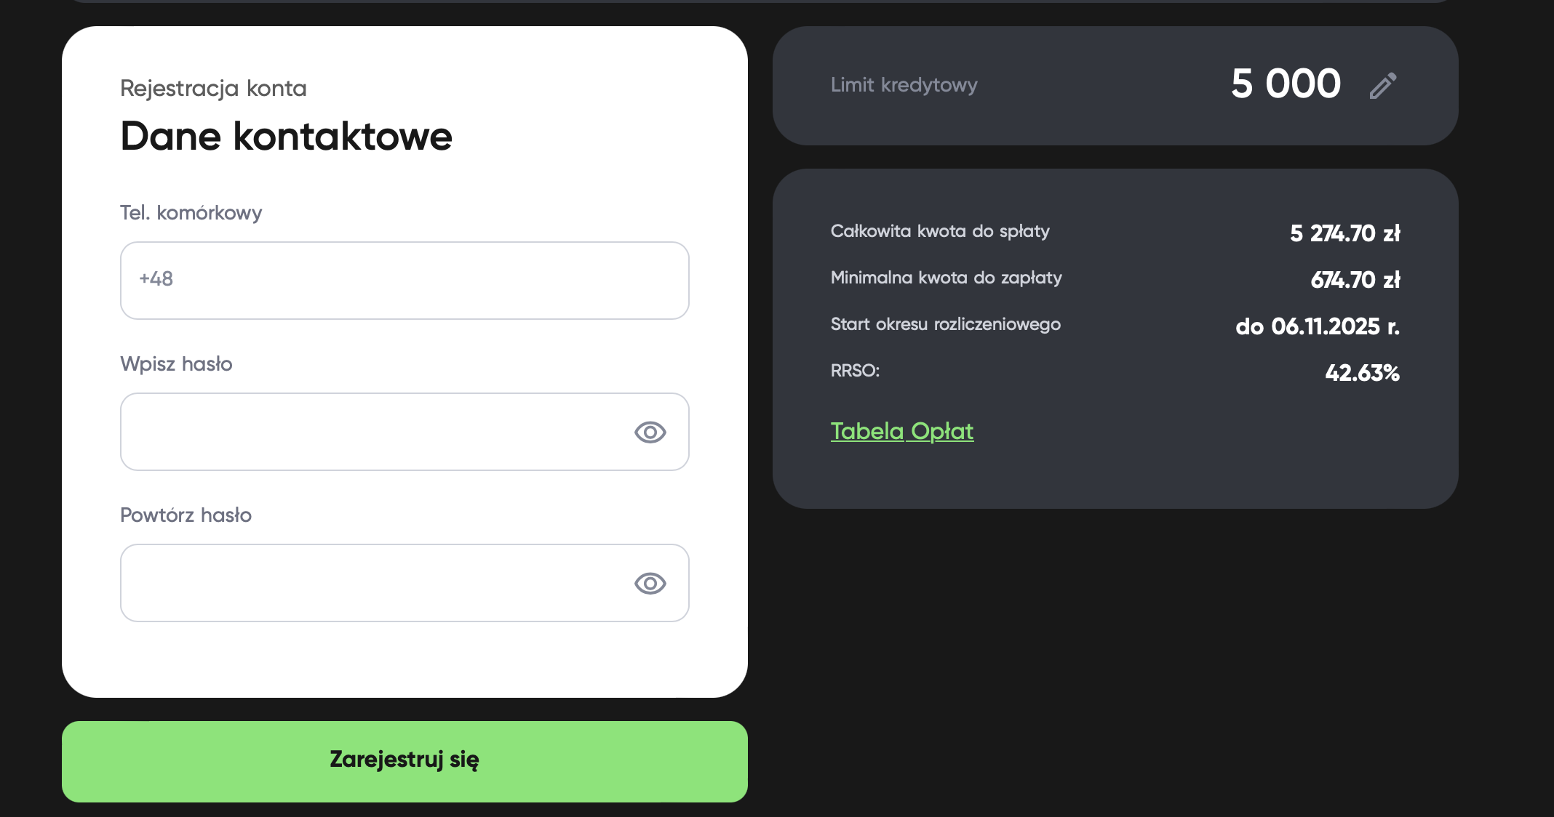1554x817 pixels.
Task: Show password in the Wpisz hasło field
Action: pyautogui.click(x=650, y=432)
